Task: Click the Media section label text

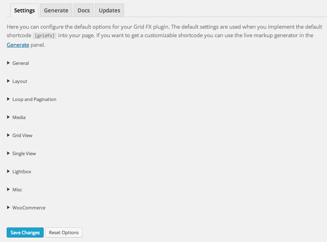Action: [19, 117]
